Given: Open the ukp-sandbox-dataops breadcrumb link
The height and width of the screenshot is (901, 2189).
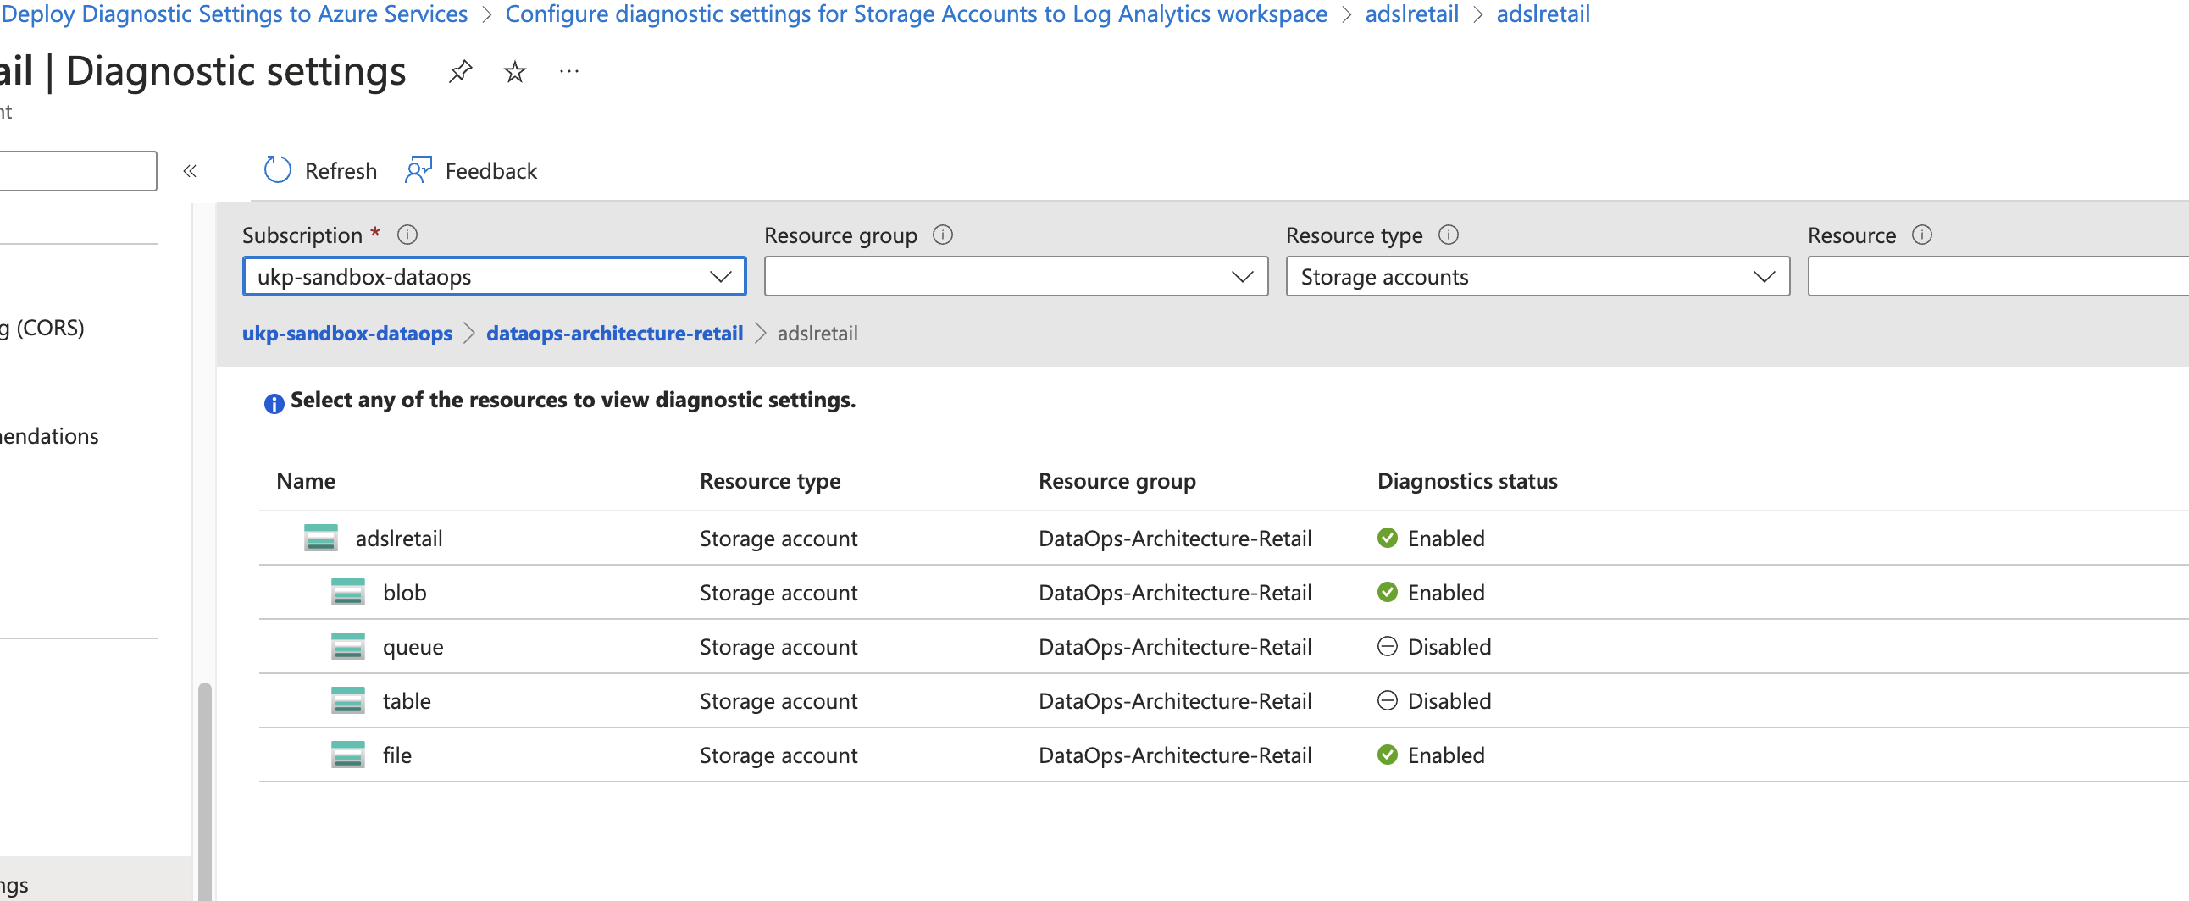Looking at the screenshot, I should point(346,333).
